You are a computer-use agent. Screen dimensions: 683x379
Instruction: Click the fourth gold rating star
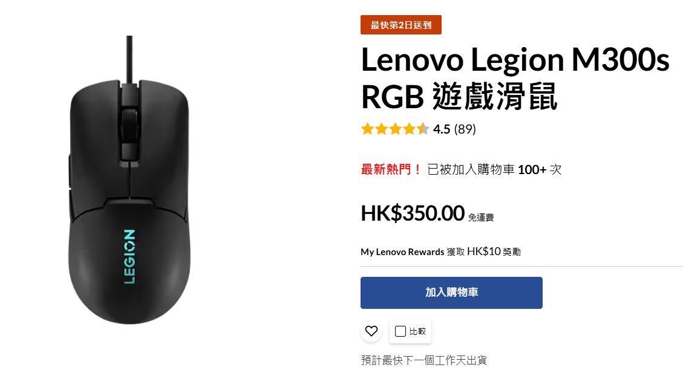(410, 129)
